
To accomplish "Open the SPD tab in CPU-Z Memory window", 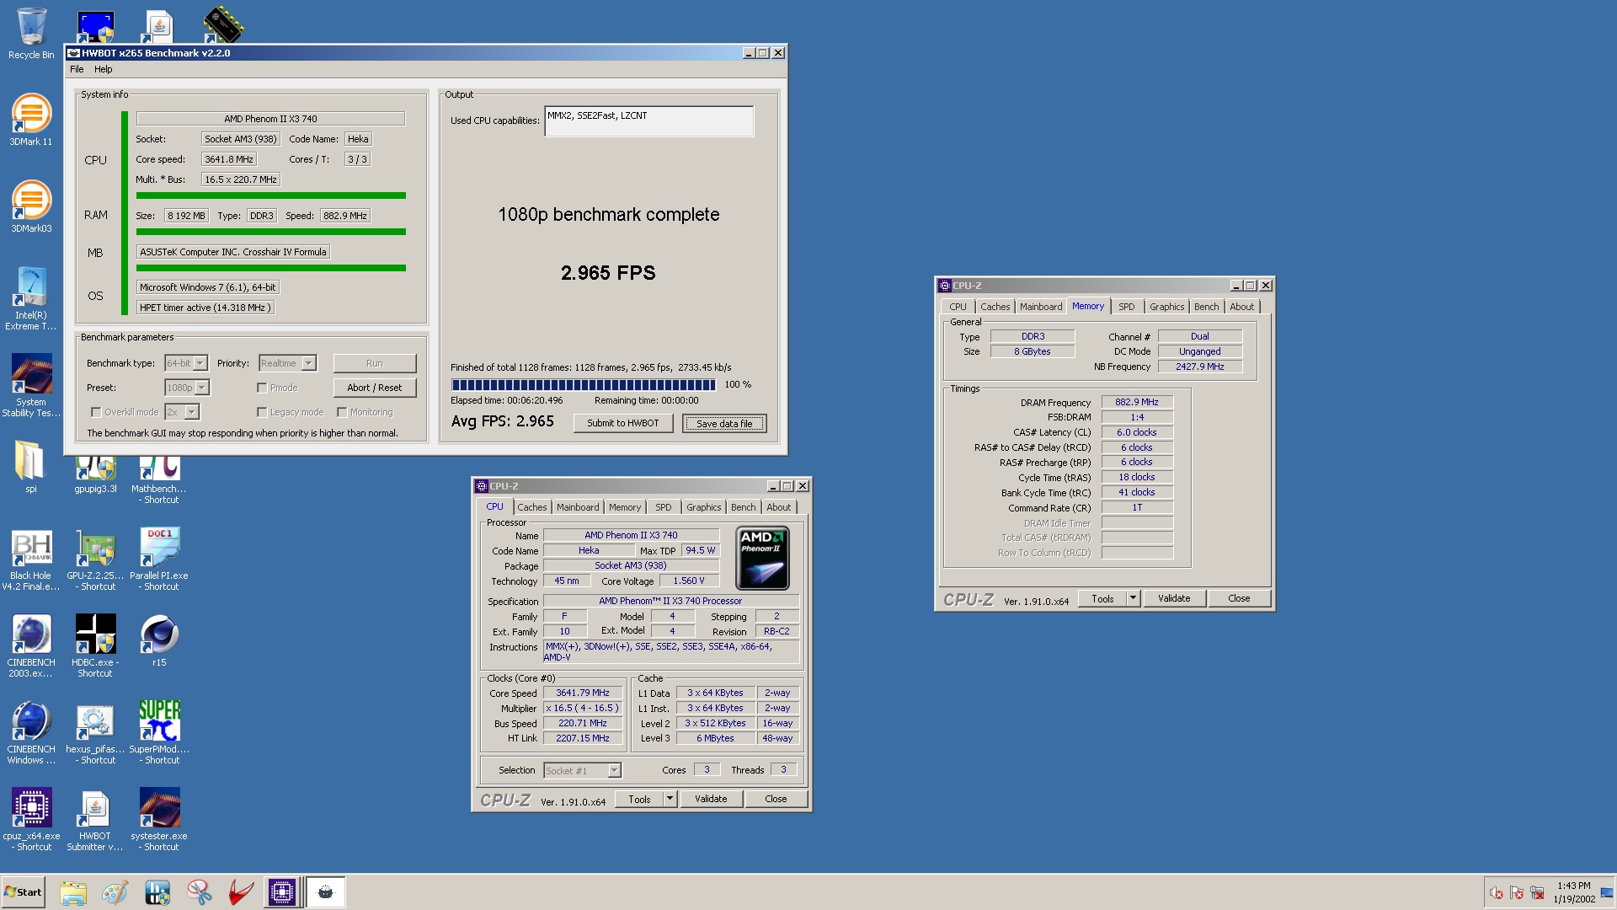I will coord(1127,307).
